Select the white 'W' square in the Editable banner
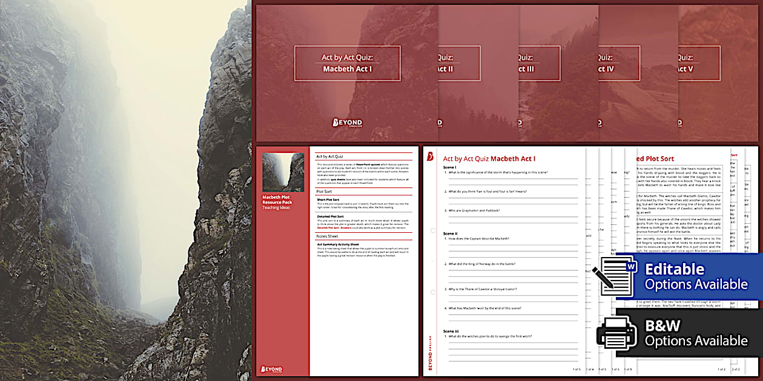 point(630,267)
